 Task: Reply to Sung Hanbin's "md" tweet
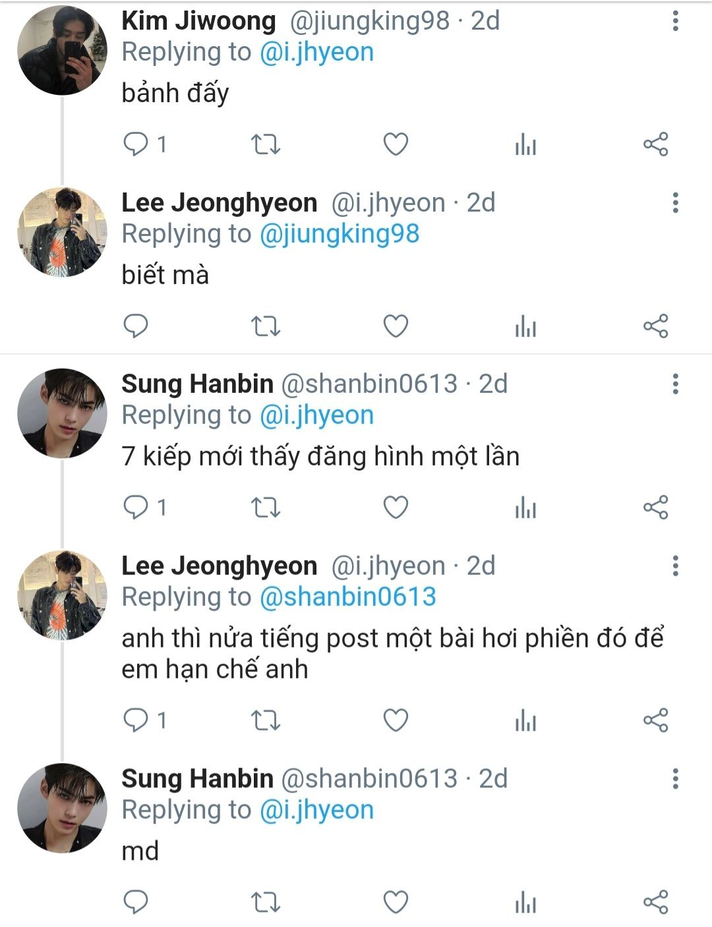point(136,901)
